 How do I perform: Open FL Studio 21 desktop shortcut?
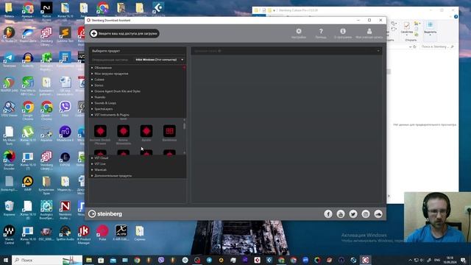10,34
